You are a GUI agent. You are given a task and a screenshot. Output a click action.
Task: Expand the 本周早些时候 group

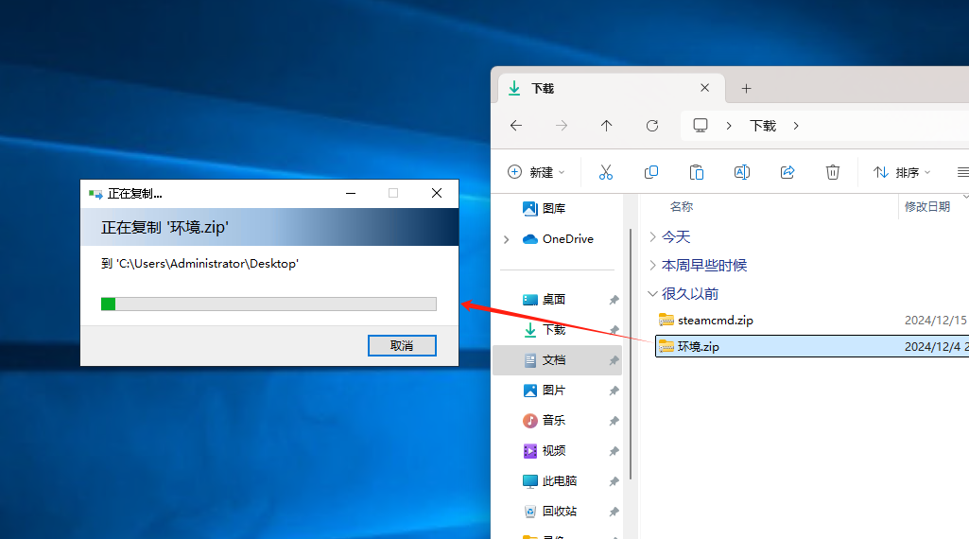point(652,265)
